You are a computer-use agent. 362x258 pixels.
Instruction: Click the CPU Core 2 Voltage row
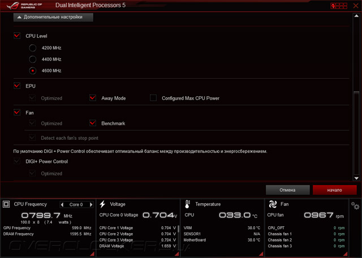pyautogui.click(x=137, y=234)
